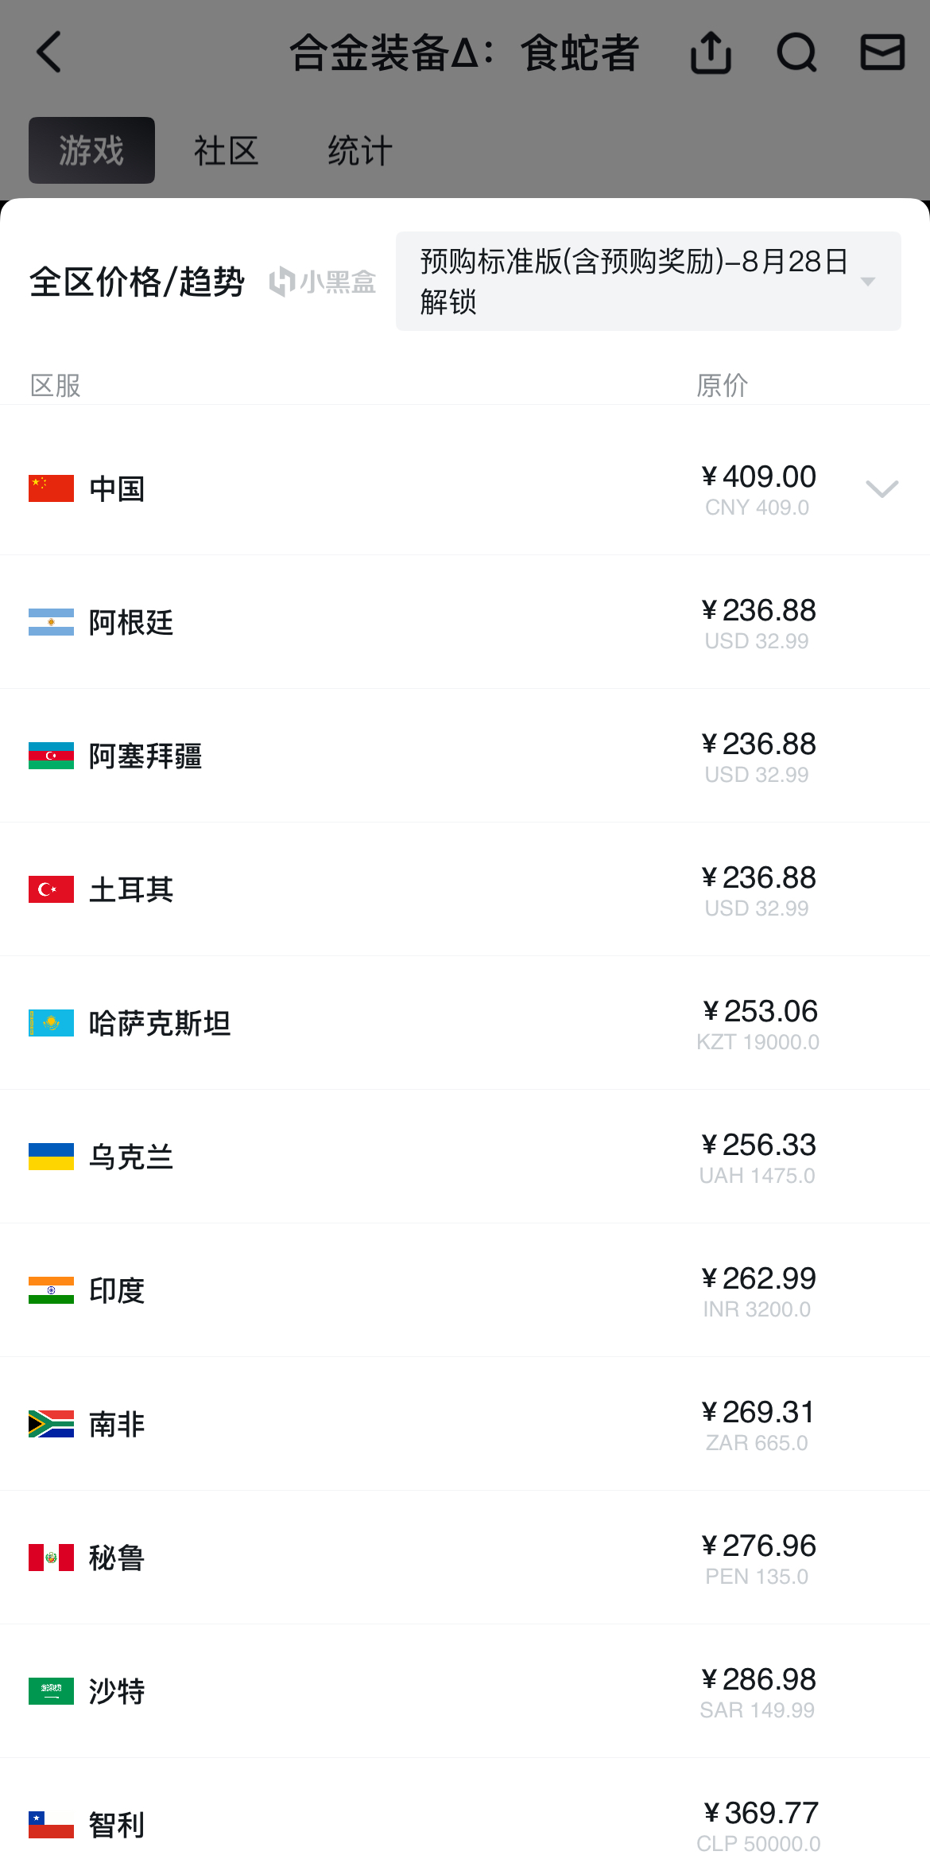The image size is (930, 1863).
Task: Tap the 小黑盒 logo
Action: [x=322, y=282]
